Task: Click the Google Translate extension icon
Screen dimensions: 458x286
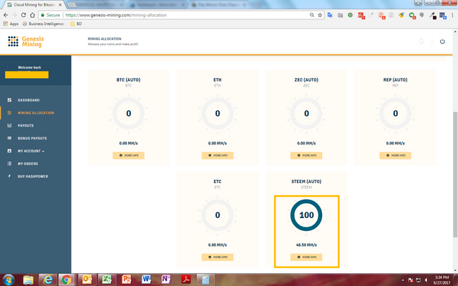Action: pos(330,15)
